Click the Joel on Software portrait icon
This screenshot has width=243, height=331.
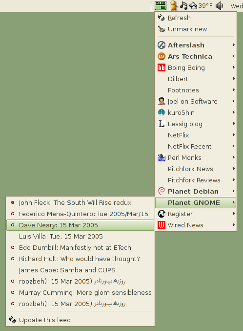click(x=162, y=101)
